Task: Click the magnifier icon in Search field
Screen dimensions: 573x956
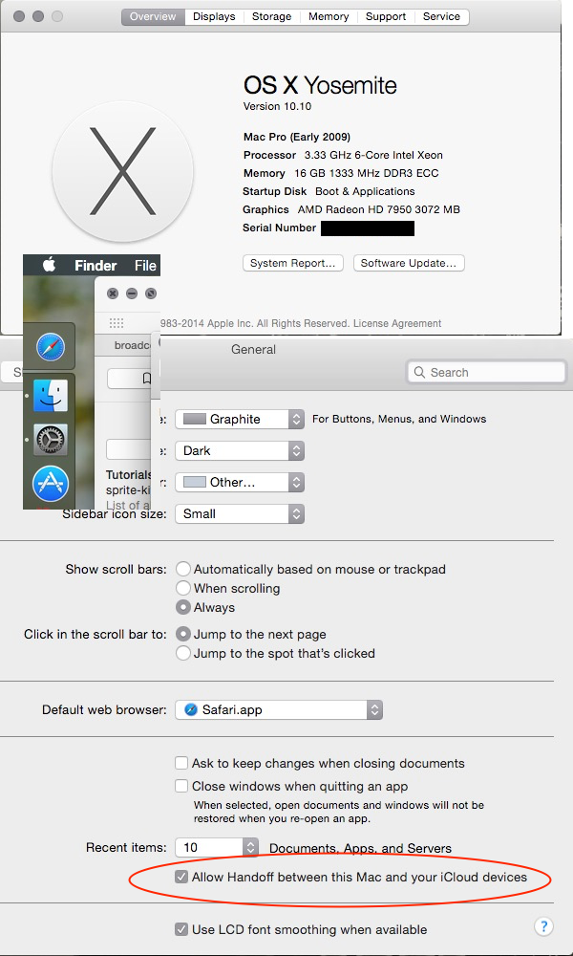Action: point(419,372)
